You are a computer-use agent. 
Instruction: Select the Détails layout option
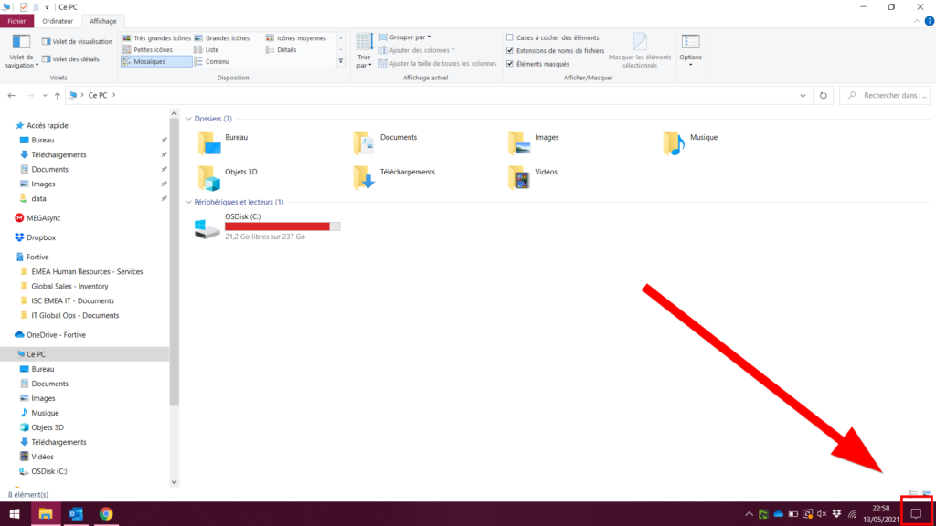(286, 50)
